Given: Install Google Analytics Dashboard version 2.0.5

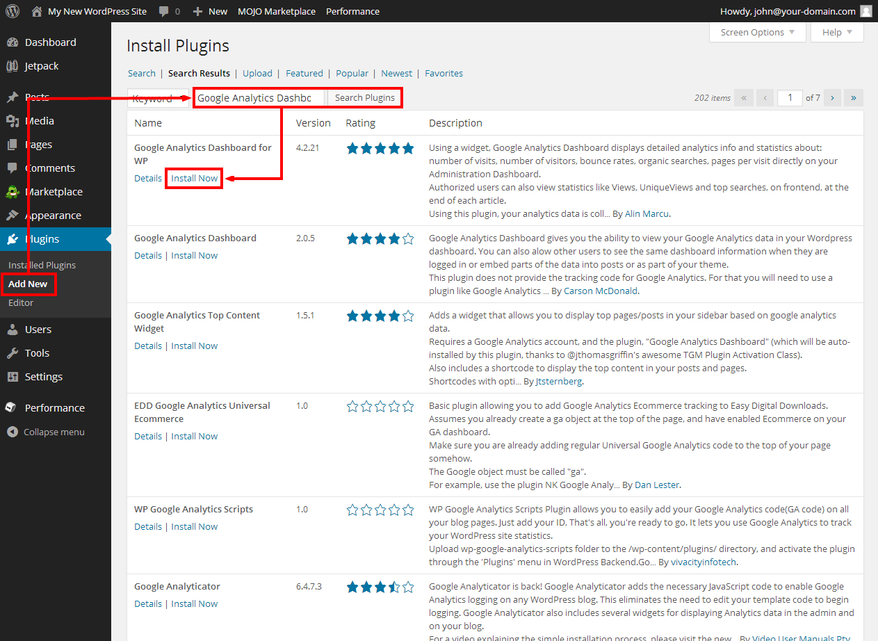Looking at the screenshot, I should tap(195, 255).
